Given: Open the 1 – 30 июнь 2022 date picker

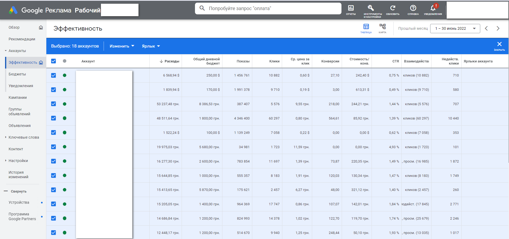Looking at the screenshot, I should click(455, 28).
